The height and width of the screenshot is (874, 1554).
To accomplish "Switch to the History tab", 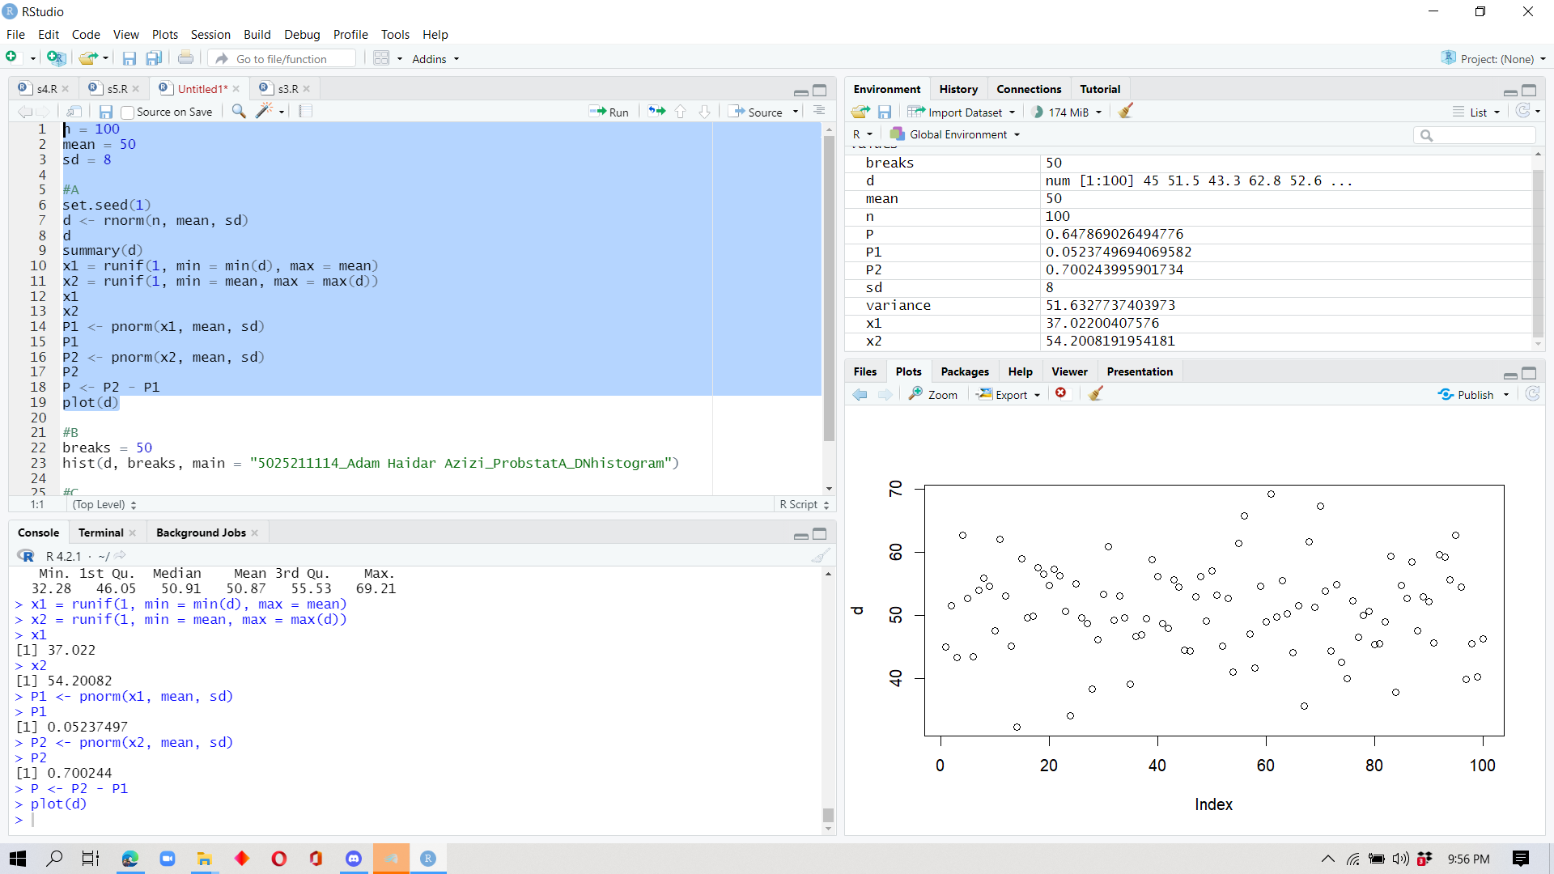I will (957, 88).
